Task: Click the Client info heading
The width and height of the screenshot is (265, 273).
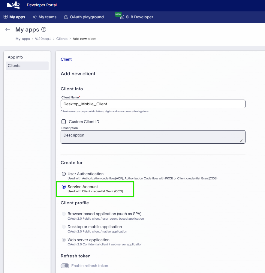Action: [x=72, y=89]
